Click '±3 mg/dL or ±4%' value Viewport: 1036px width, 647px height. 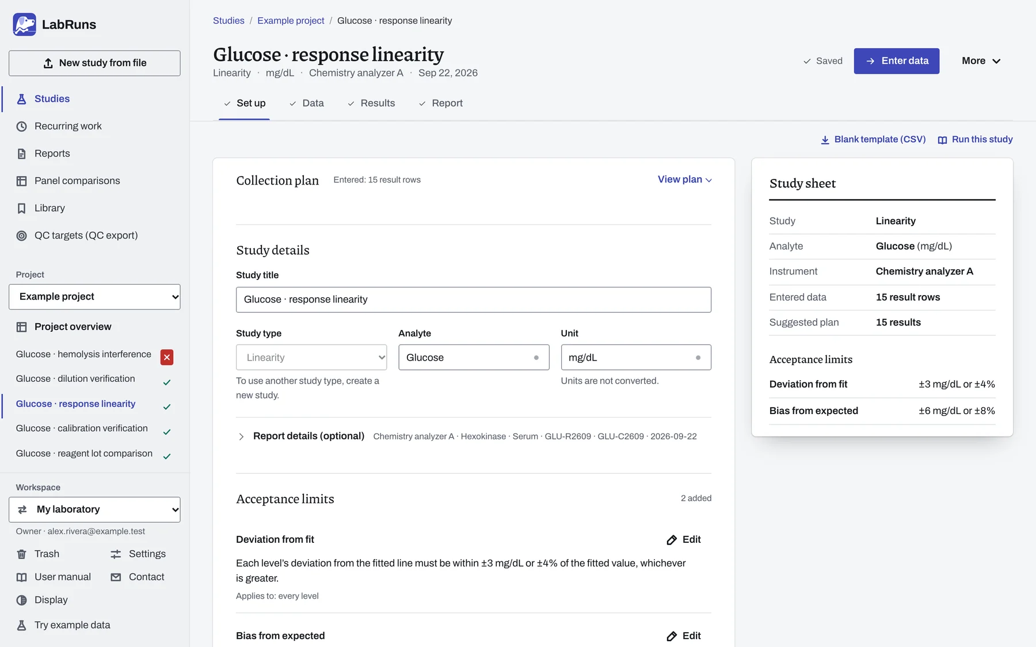[x=957, y=384]
